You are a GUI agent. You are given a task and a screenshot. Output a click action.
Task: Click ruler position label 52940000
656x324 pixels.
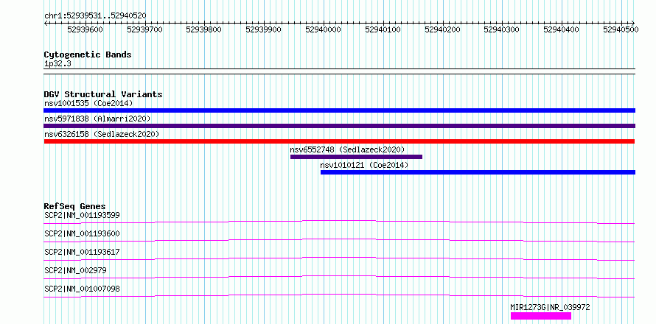[324, 29]
